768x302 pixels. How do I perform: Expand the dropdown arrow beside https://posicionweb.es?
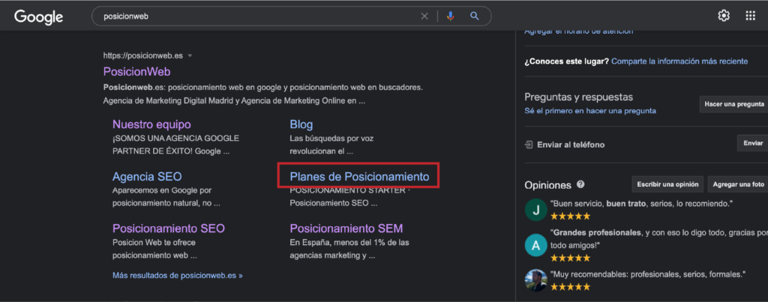click(x=190, y=55)
